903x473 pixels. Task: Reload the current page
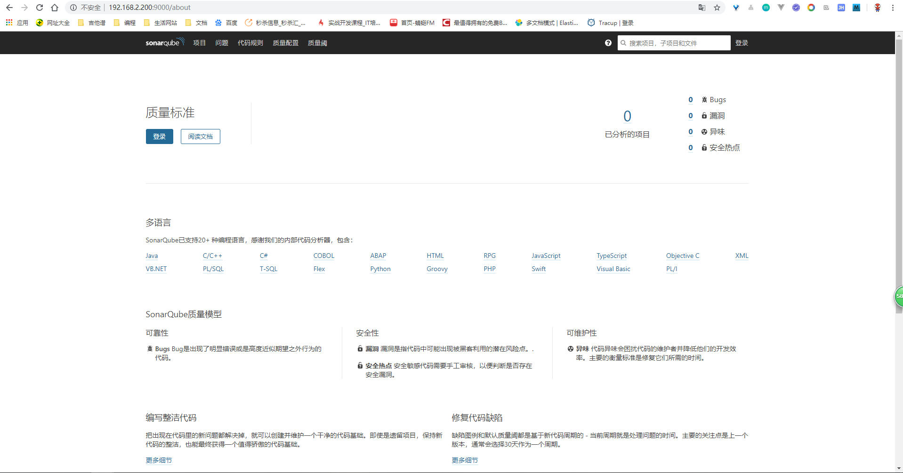pyautogui.click(x=40, y=8)
